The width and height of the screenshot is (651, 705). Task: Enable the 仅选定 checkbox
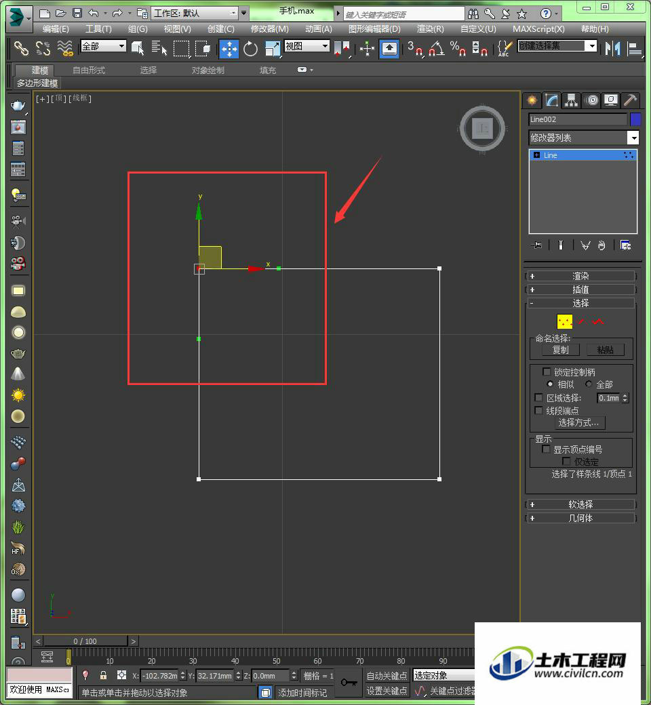coord(566,462)
